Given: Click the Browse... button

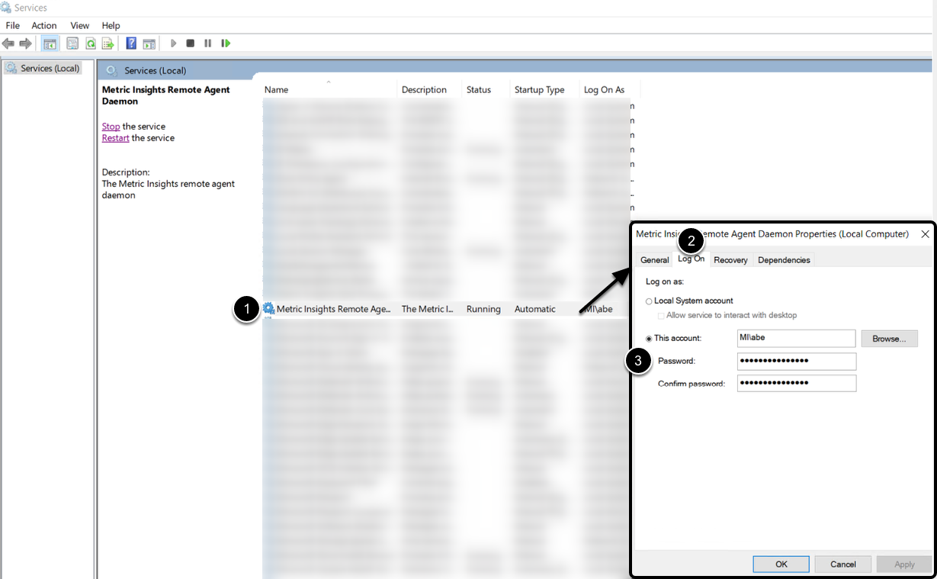Looking at the screenshot, I should (x=890, y=338).
